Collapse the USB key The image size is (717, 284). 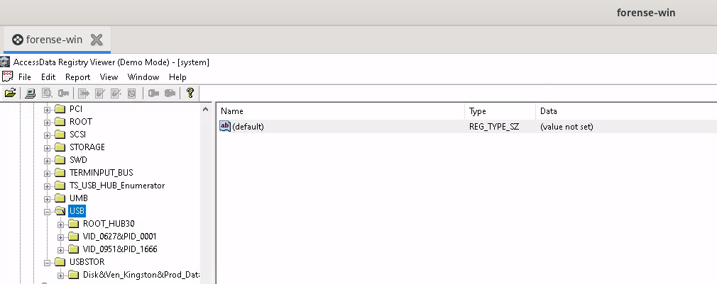point(47,212)
